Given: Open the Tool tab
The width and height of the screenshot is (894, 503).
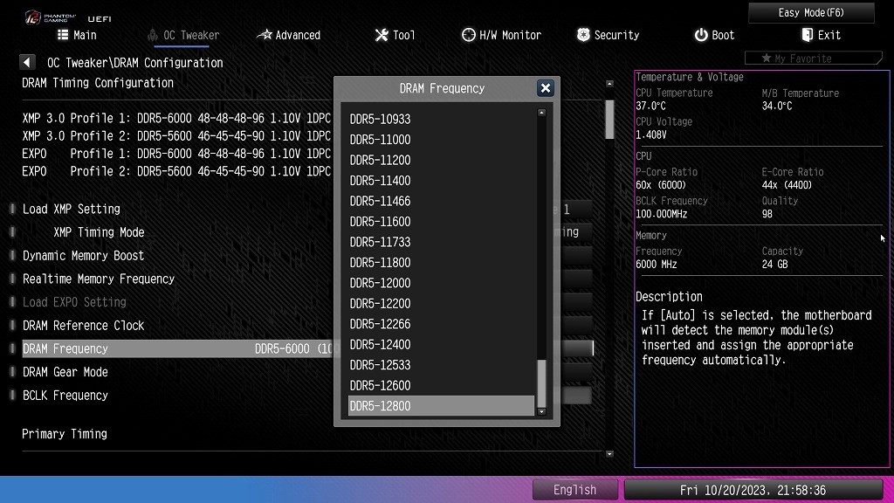Looking at the screenshot, I should tap(395, 35).
